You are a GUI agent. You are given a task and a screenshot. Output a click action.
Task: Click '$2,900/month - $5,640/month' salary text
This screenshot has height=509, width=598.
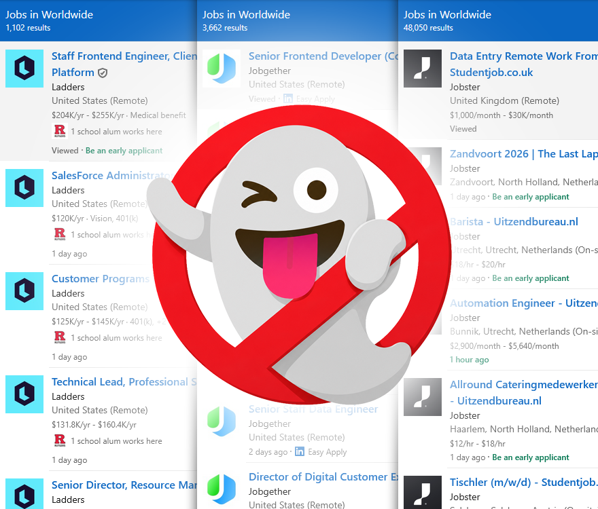pos(504,346)
